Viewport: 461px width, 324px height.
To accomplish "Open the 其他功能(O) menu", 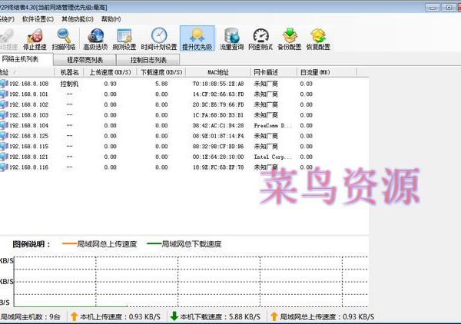I will pos(79,18).
